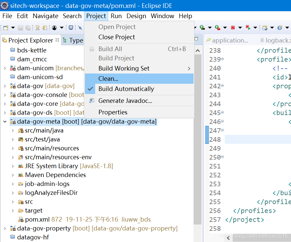The width and height of the screenshot is (291, 242).
Task: Click the red-square-and-green-arrow relaunch icon
Action: [248, 28]
